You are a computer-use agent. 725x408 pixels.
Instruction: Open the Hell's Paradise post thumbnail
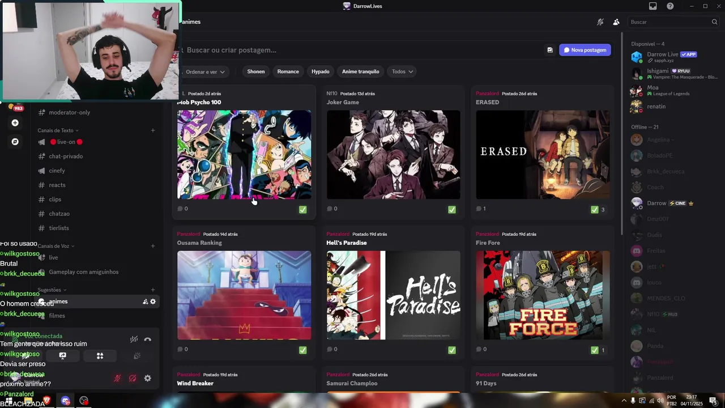(x=393, y=295)
